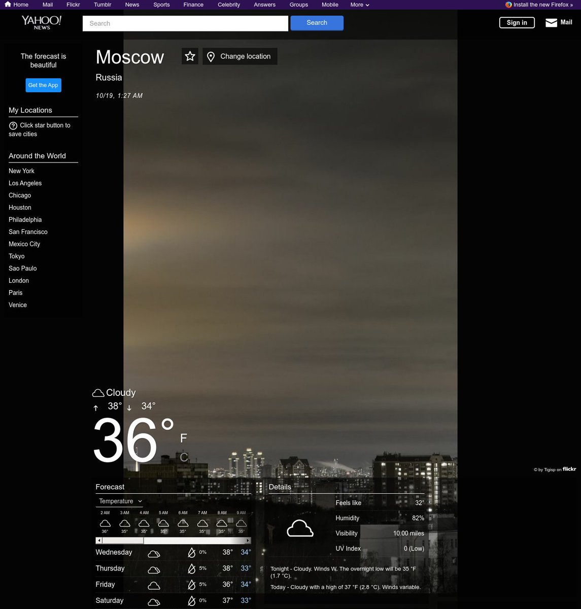Open Finance in the top navigation
Viewport: 581px width, 609px height.
coord(193,5)
